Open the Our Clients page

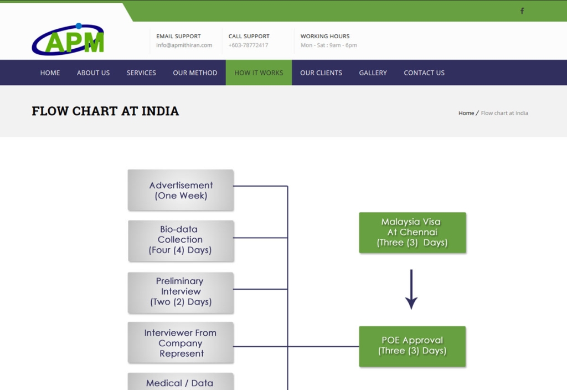point(321,73)
